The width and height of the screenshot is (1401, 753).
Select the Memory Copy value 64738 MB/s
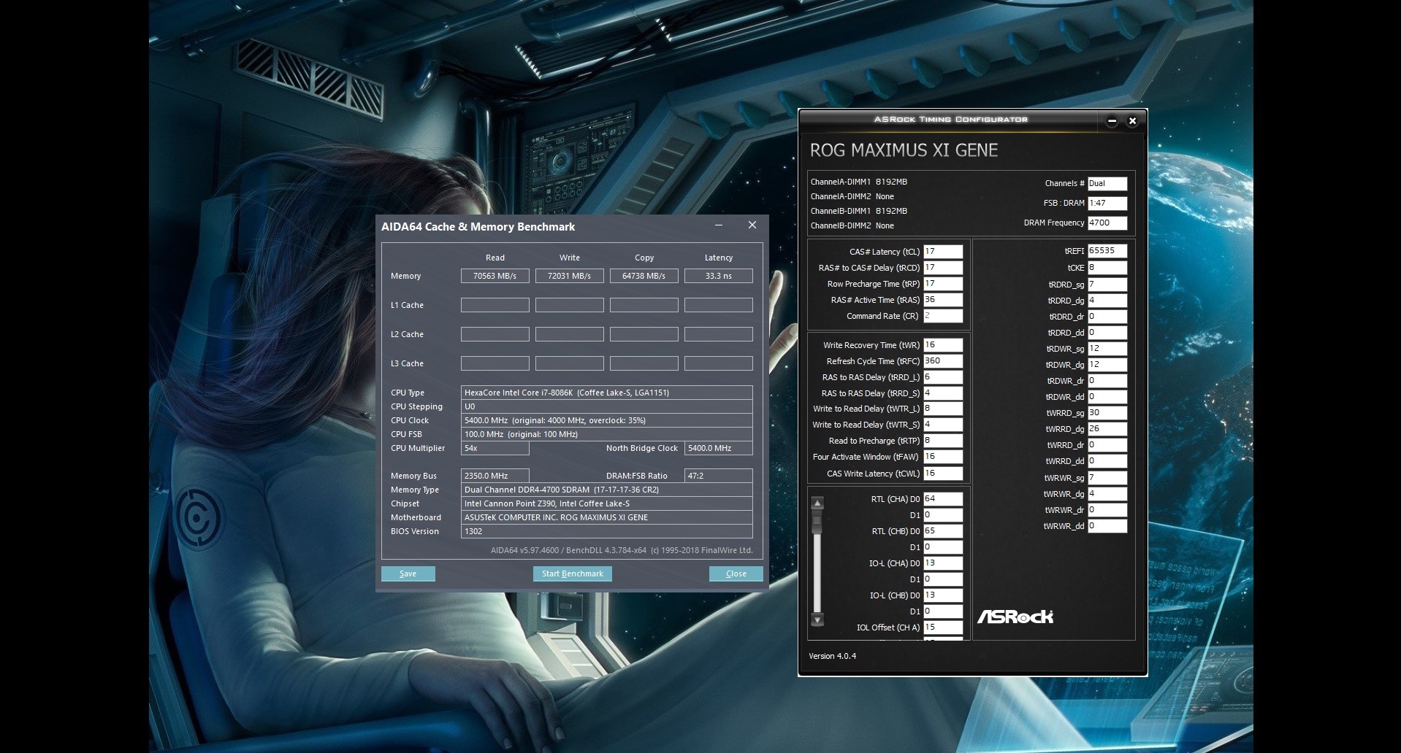(644, 276)
